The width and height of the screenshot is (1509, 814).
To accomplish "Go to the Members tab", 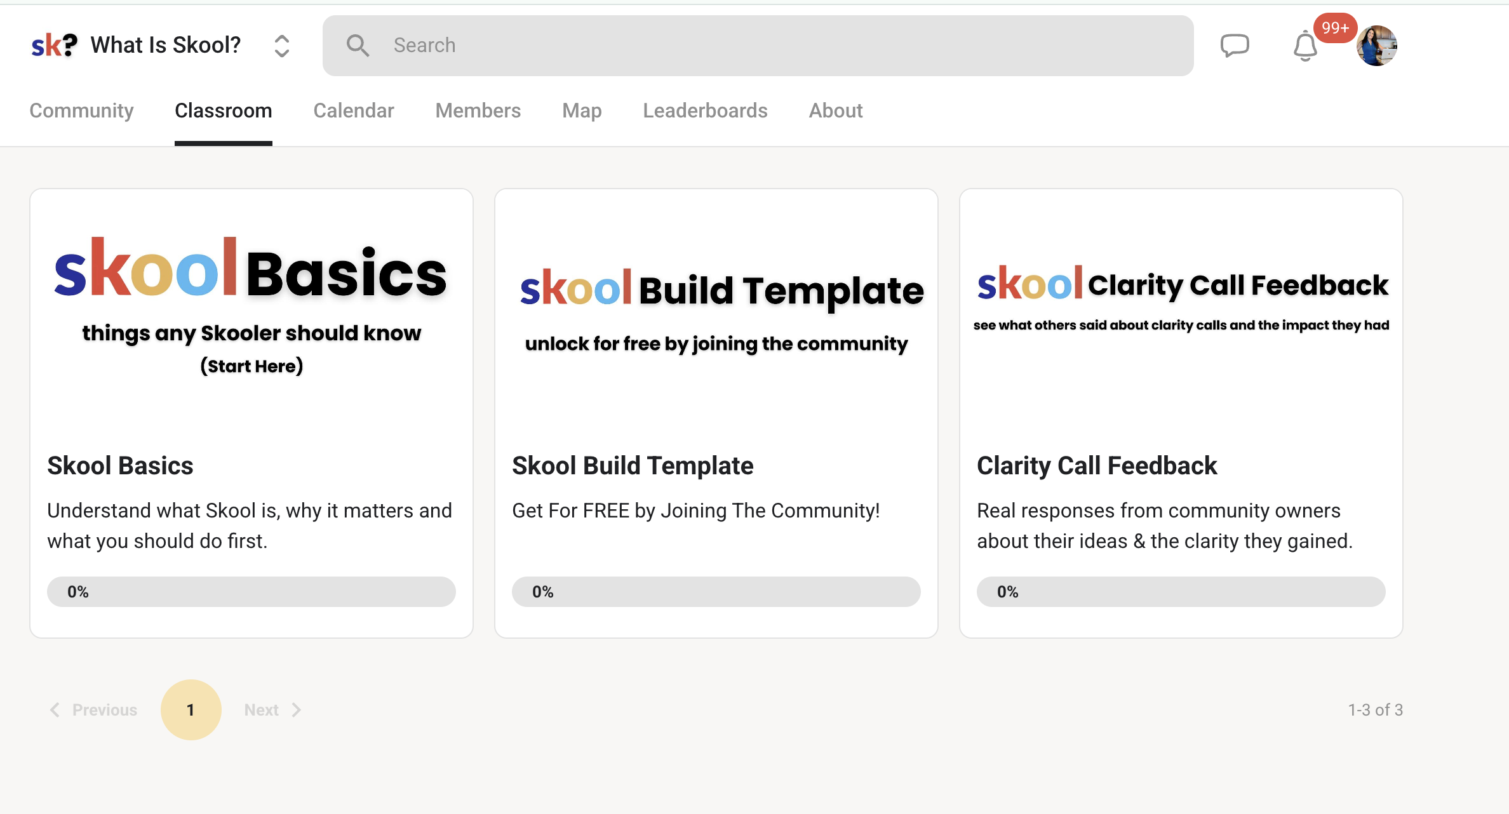I will tap(478, 110).
